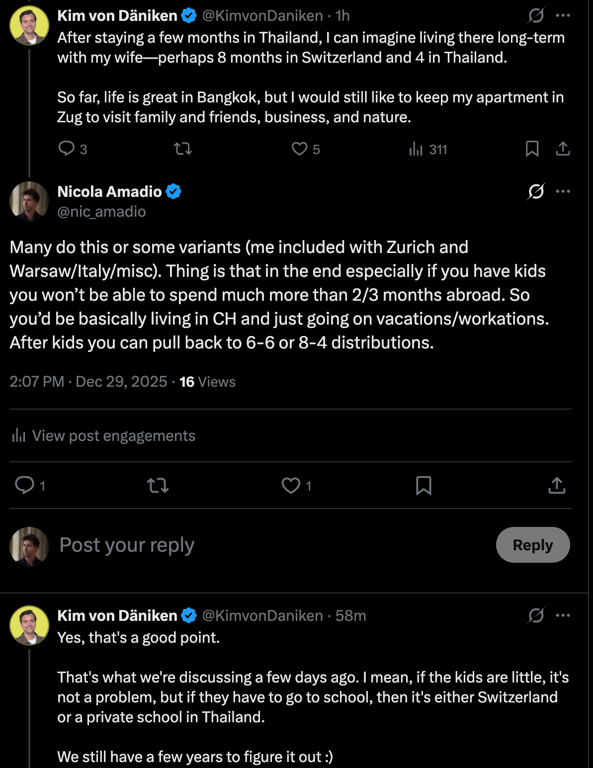Open Grok icon on Kim's top post
593x768 pixels.
(x=536, y=16)
